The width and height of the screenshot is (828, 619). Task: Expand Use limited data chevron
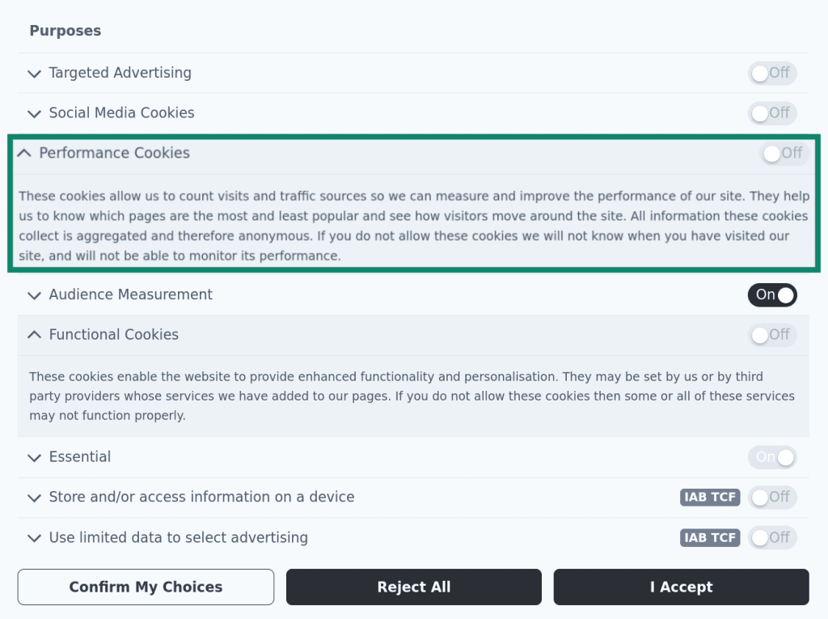point(34,538)
